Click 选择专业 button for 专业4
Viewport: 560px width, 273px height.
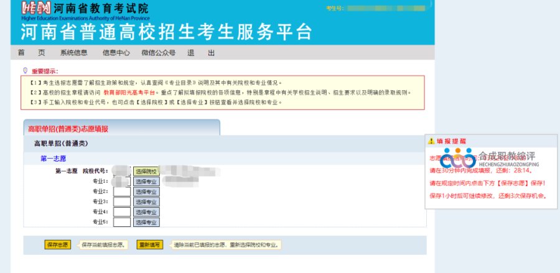pos(146,212)
